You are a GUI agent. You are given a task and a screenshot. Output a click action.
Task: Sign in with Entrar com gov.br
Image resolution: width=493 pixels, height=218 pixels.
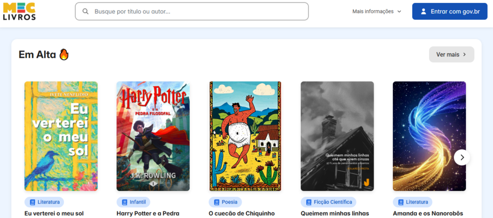(450, 12)
